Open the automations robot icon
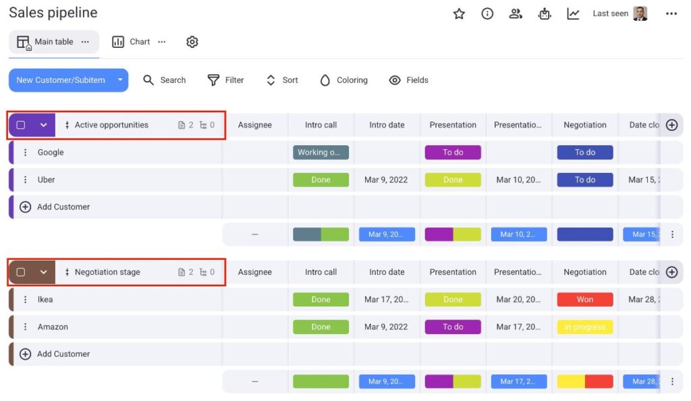This screenshot has height=401, width=691. point(545,14)
